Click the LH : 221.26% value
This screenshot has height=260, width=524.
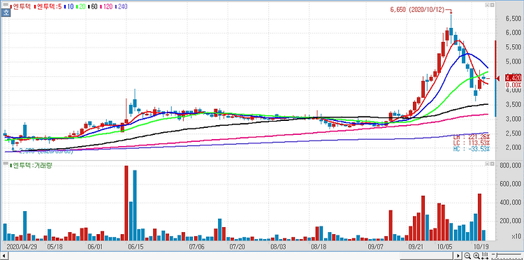tap(471, 137)
